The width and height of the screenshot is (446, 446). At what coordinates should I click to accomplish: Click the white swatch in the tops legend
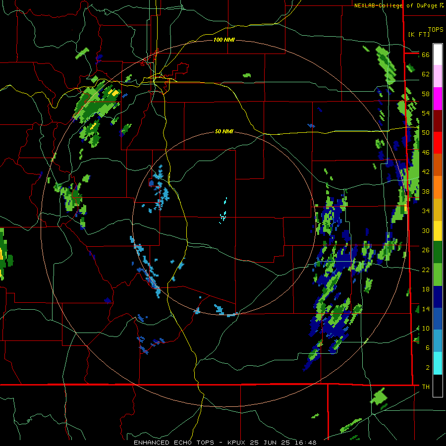coord(438,55)
